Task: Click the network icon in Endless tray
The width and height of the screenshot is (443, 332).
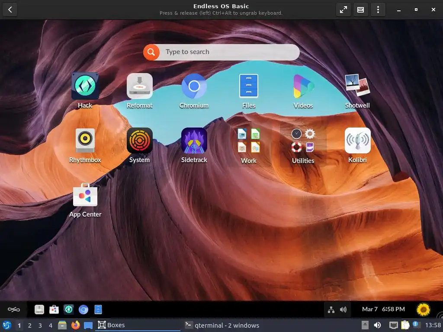Action: [331, 310]
